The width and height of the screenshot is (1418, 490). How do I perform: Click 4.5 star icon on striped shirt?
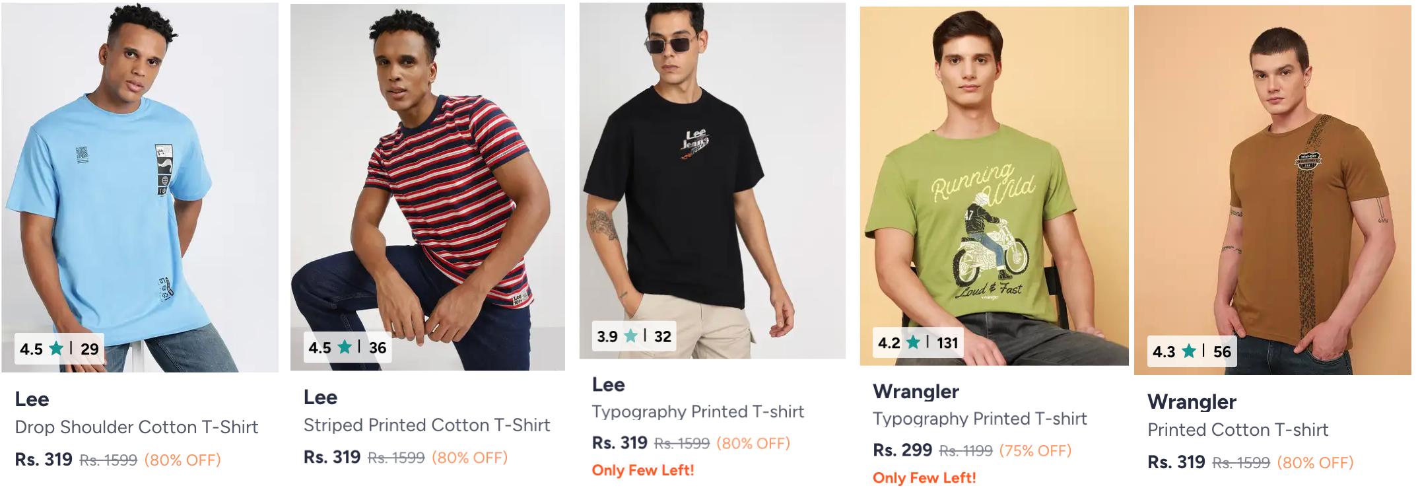click(345, 347)
